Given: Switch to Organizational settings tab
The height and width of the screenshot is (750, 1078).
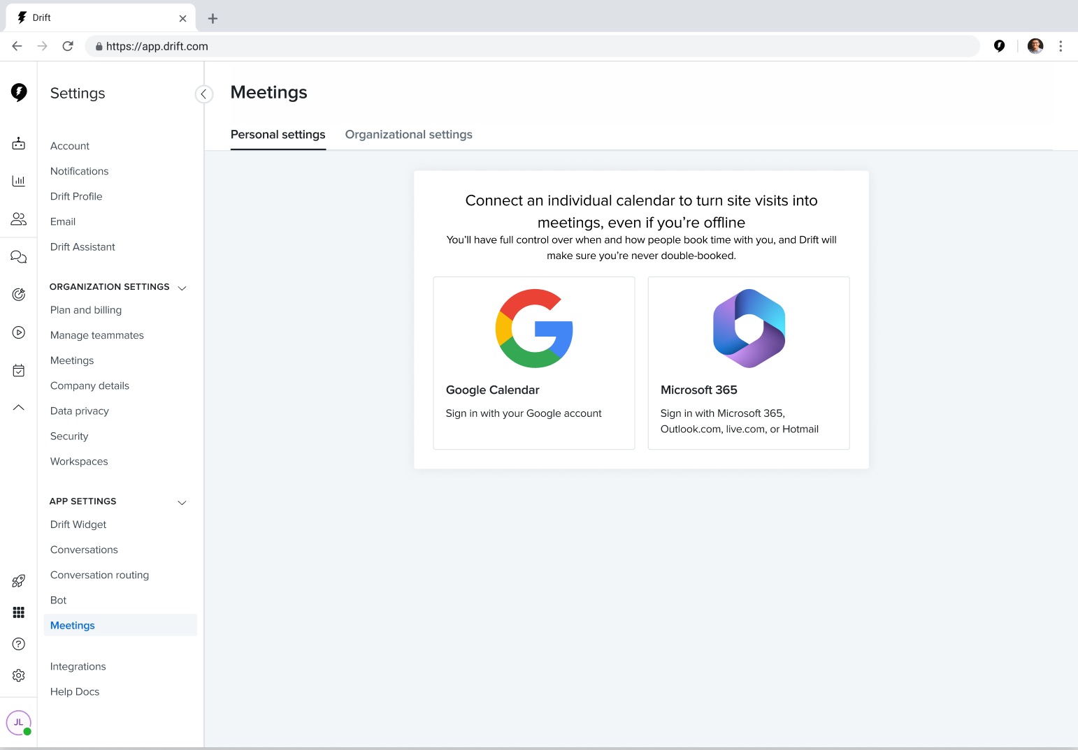Looking at the screenshot, I should [x=409, y=135].
